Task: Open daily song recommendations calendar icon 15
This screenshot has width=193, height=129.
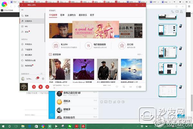Action: click(x=88, y=46)
